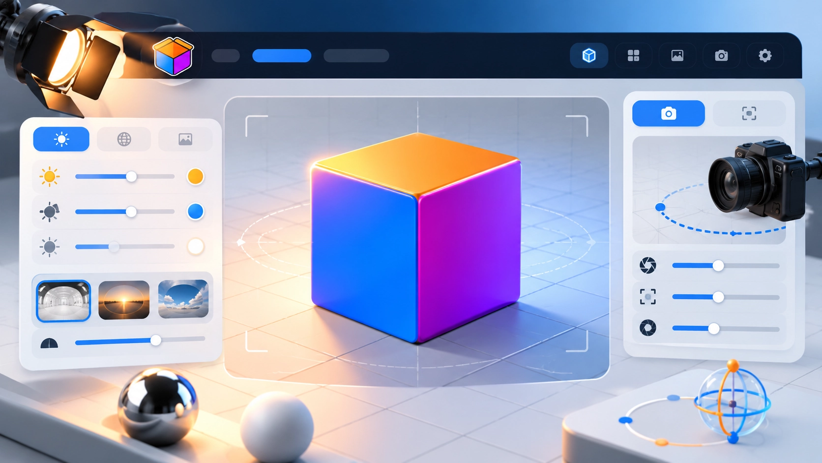This screenshot has width=822, height=463.
Task: Click the orange sun light icon
Action: coord(50,176)
